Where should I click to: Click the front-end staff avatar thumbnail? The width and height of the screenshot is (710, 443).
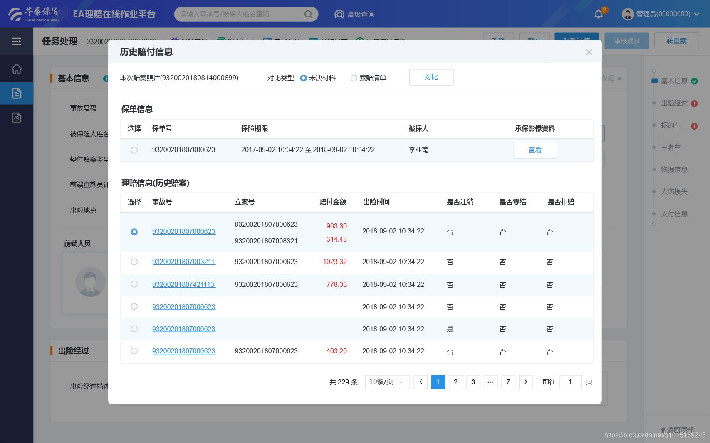[x=90, y=282]
